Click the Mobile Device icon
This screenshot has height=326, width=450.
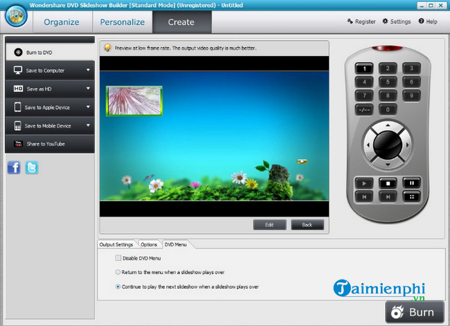pyautogui.click(x=18, y=126)
